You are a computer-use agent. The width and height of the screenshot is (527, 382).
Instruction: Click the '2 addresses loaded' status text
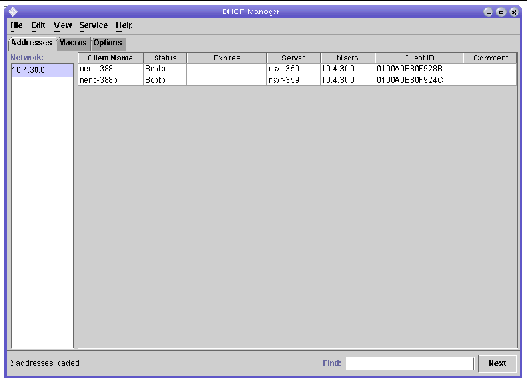[44, 363]
